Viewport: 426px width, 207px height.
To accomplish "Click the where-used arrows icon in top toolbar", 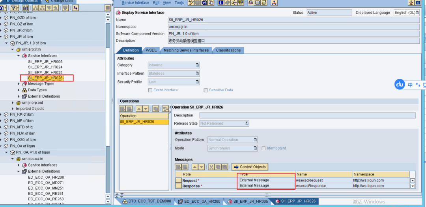I will click(x=234, y=3).
